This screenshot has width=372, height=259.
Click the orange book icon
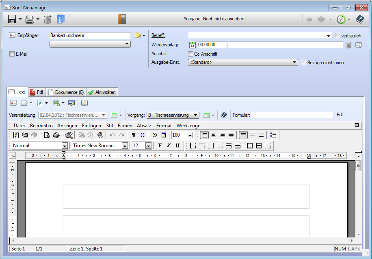click(x=122, y=19)
